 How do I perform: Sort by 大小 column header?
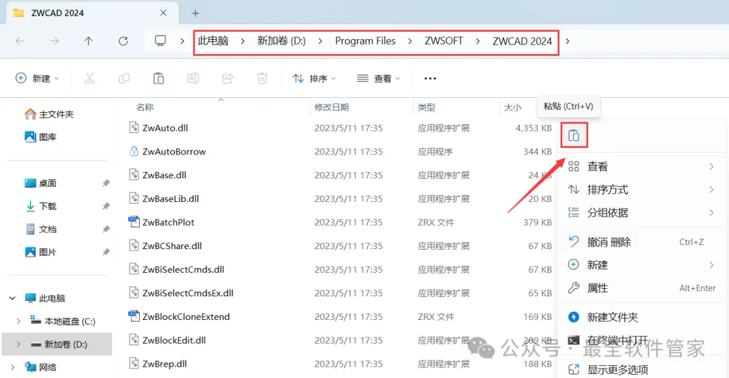point(513,107)
